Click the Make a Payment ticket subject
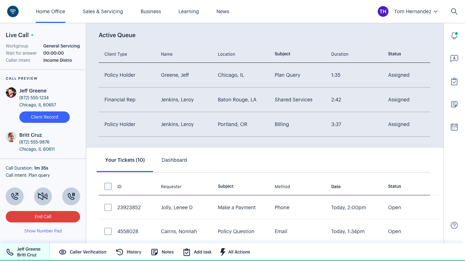This screenshot has height=261, width=465. coord(237,207)
